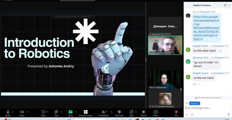The image size is (232, 120).
Task: Start recording with the Record button
Action: [x=144, y=113]
